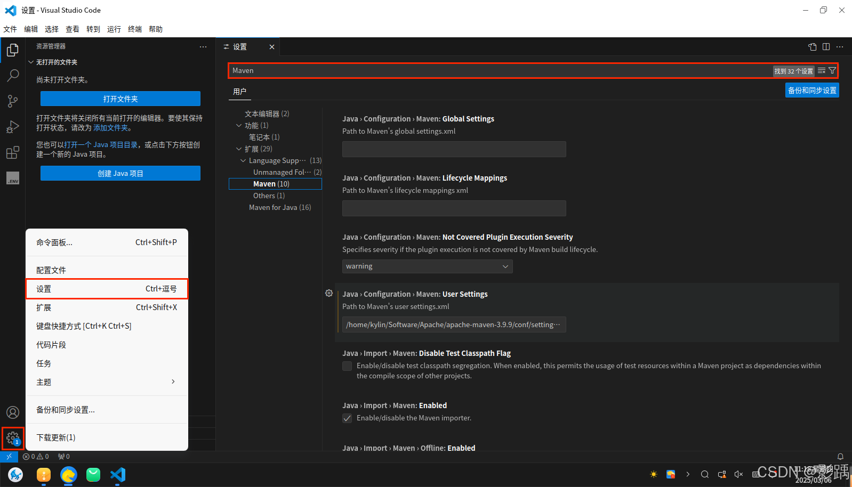Open the severity dropdown showing warning

coord(427,266)
